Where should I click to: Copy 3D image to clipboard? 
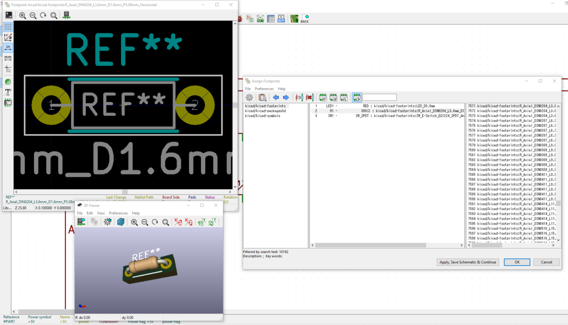(94, 222)
